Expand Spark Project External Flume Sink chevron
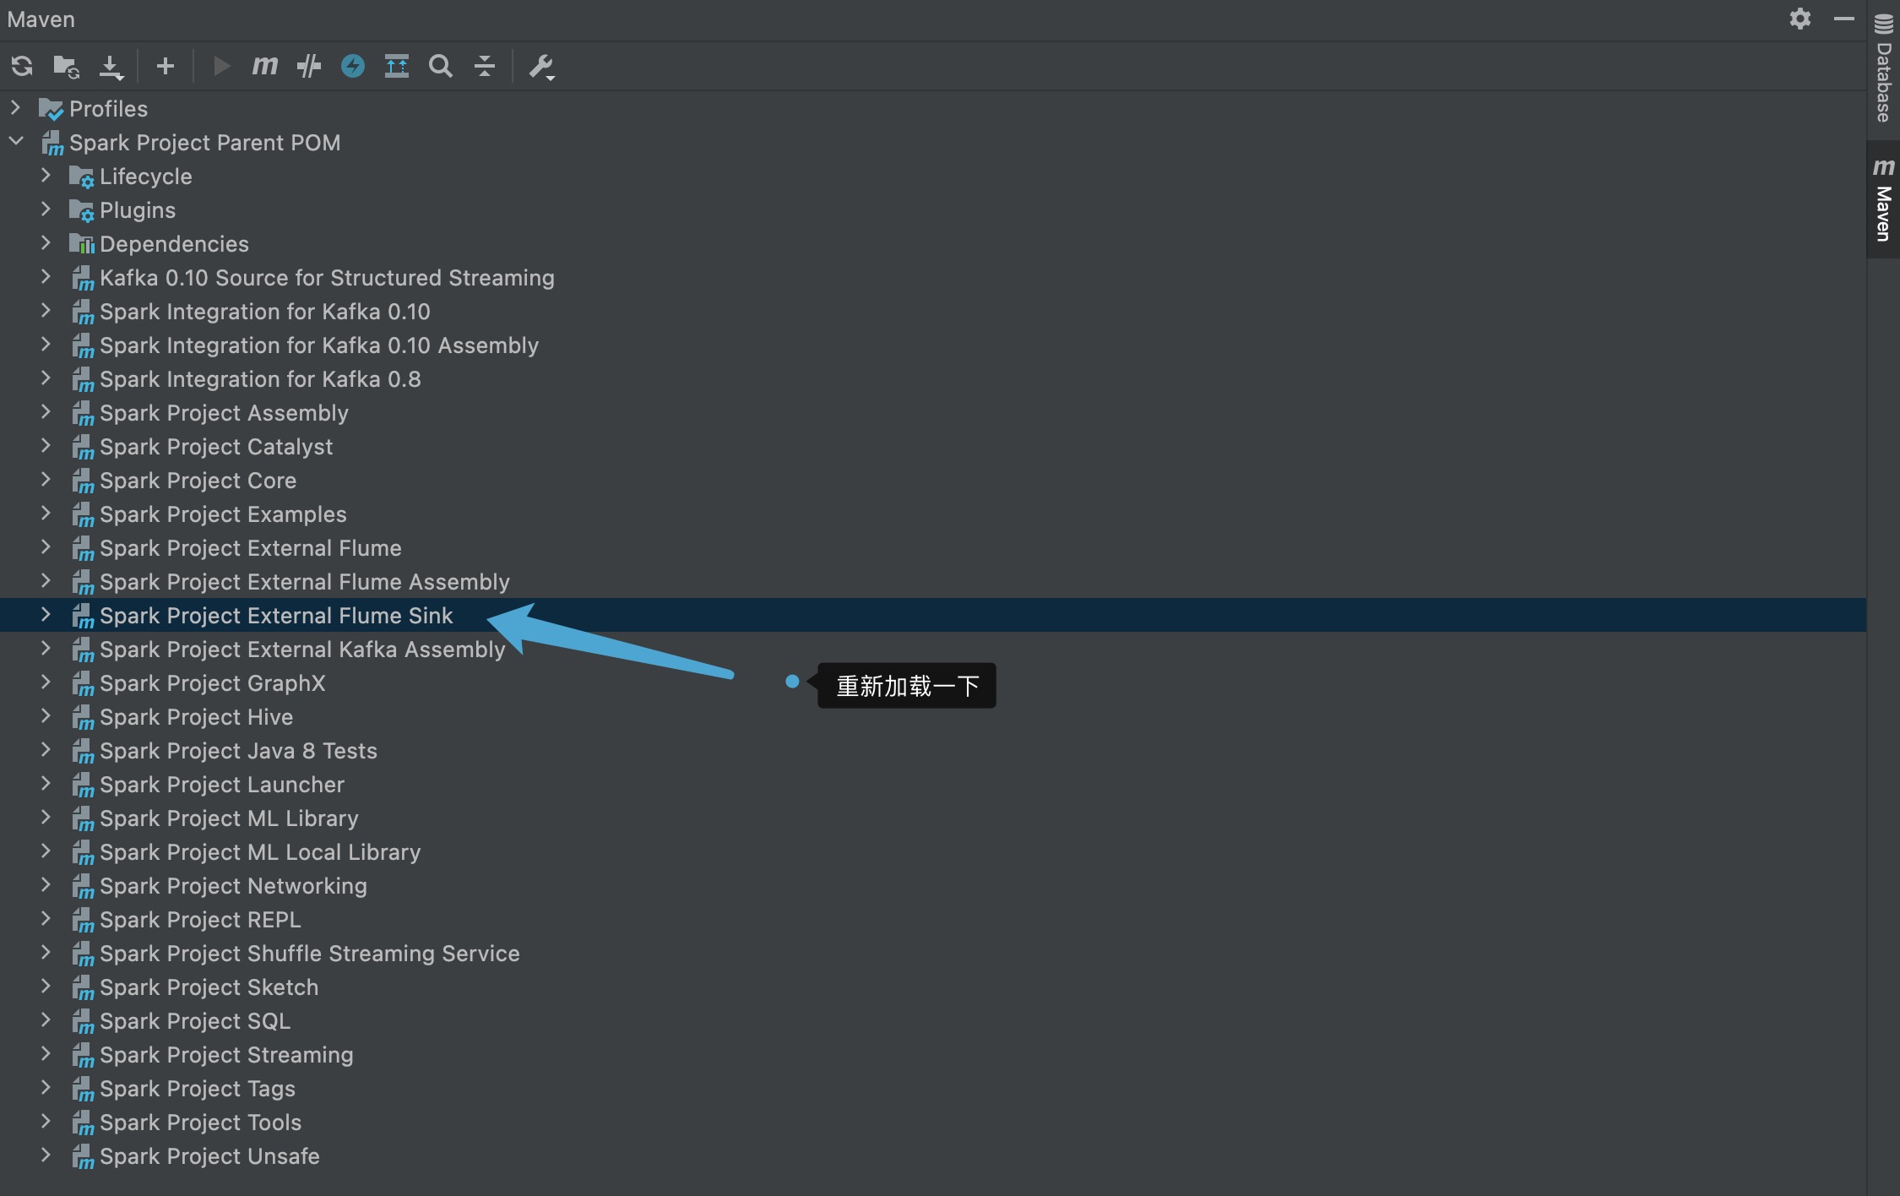 tap(46, 615)
